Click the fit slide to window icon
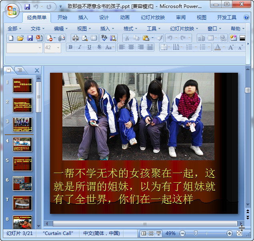The height and width of the screenshot is (241, 254). (x=239, y=233)
